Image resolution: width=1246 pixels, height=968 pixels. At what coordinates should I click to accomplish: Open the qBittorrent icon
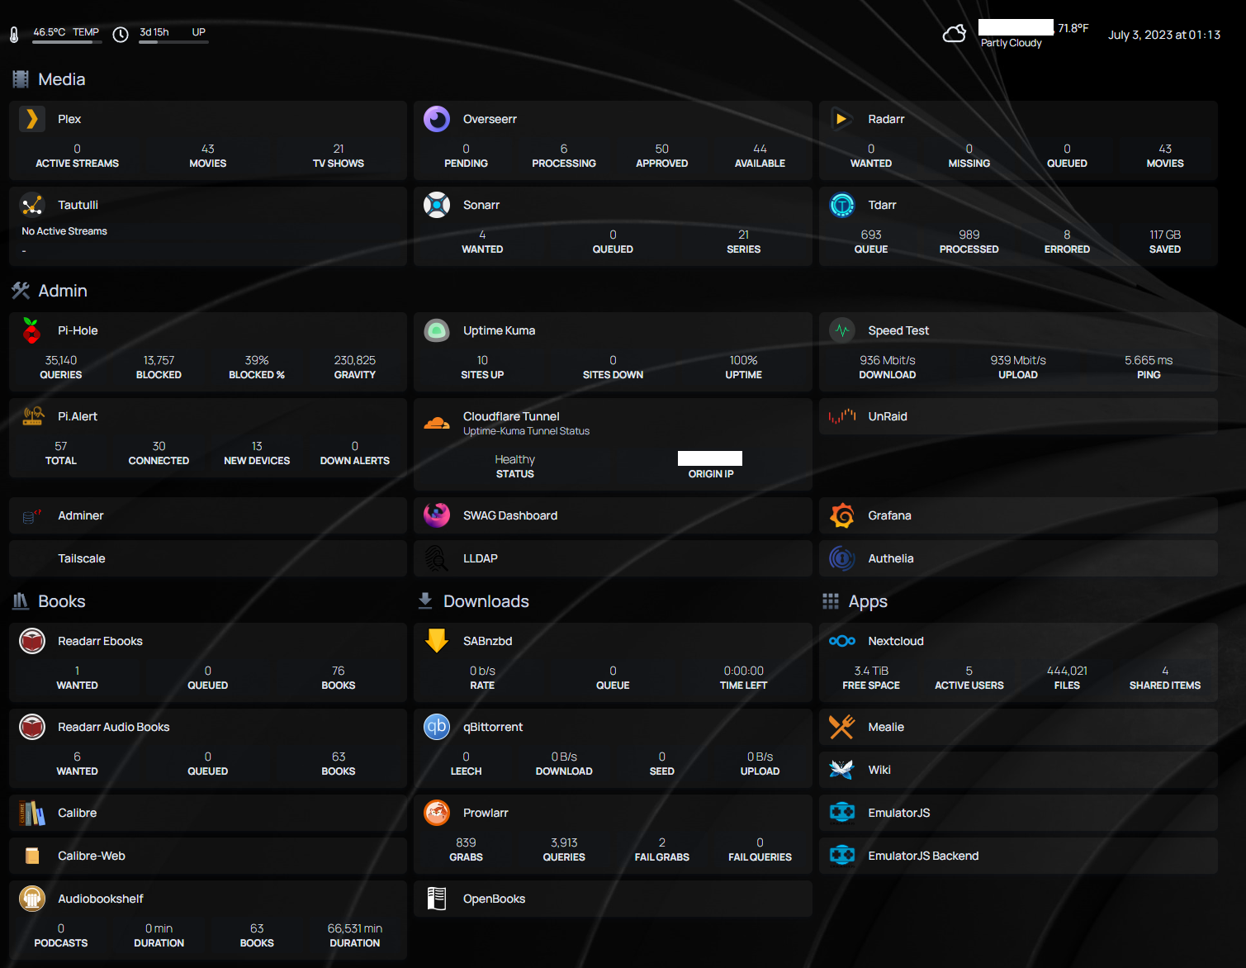[437, 727]
